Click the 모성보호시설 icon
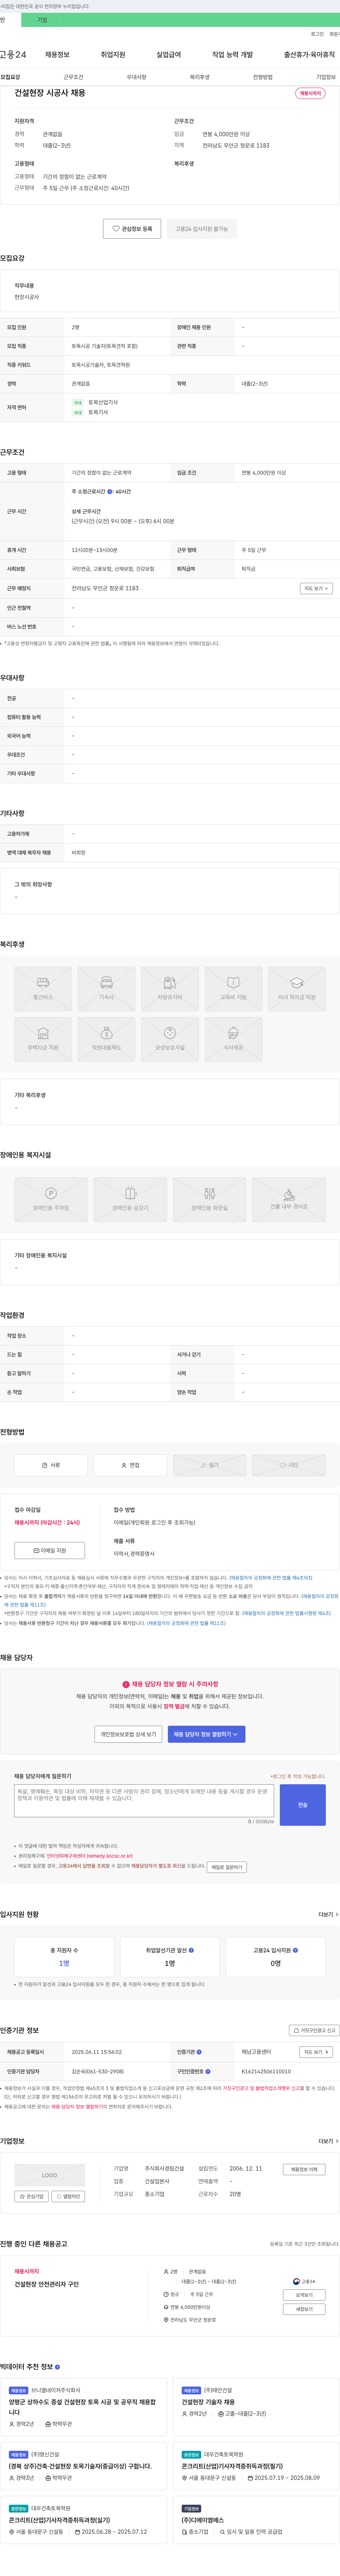This screenshot has width=340, height=2576. tap(170, 1039)
